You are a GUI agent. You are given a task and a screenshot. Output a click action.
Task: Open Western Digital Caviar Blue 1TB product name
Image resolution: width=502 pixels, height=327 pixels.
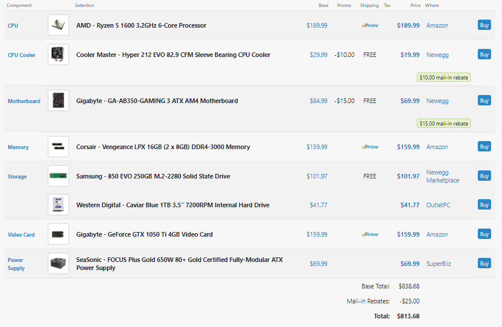tap(173, 206)
